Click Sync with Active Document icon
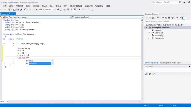 (x=163, y=18)
